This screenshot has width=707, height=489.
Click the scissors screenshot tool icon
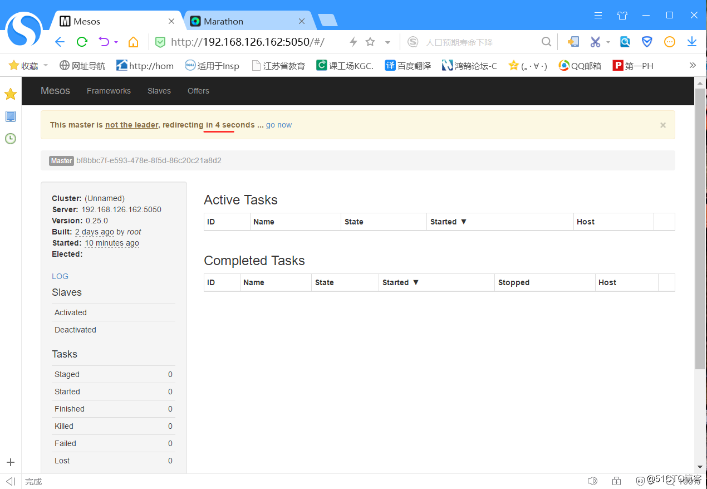(595, 42)
